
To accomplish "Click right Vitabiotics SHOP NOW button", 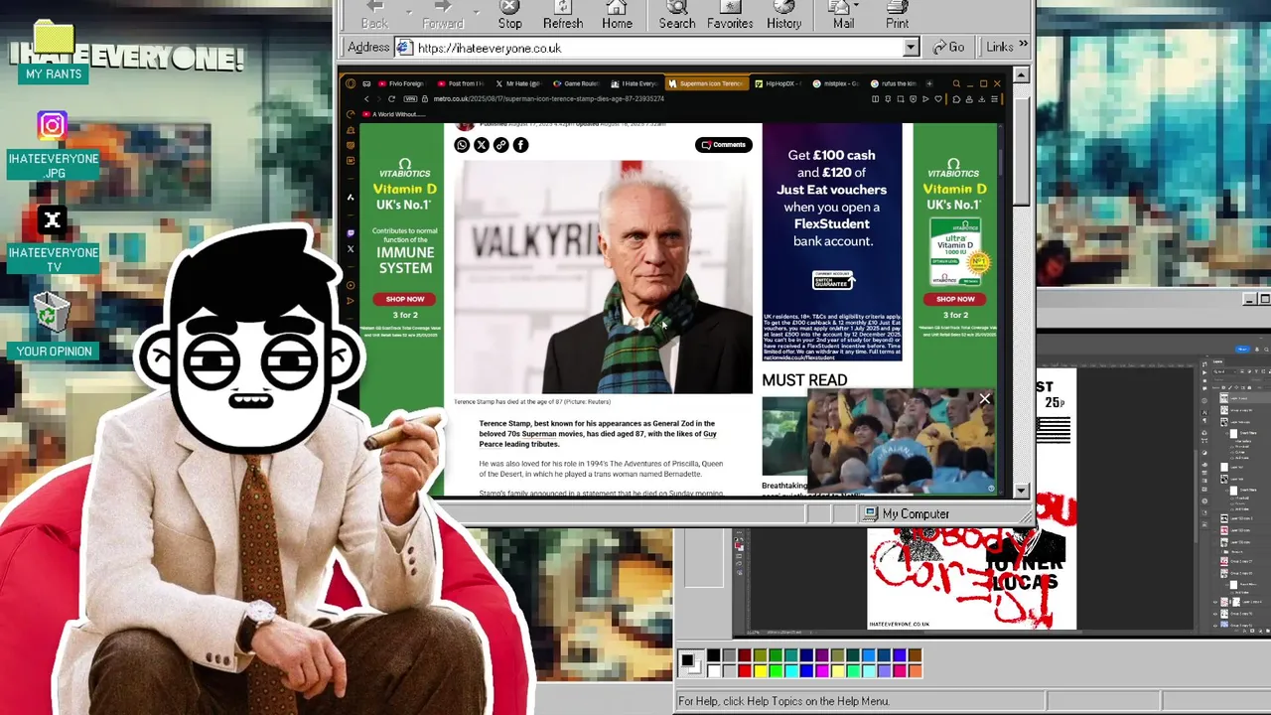I will pyautogui.click(x=955, y=299).
